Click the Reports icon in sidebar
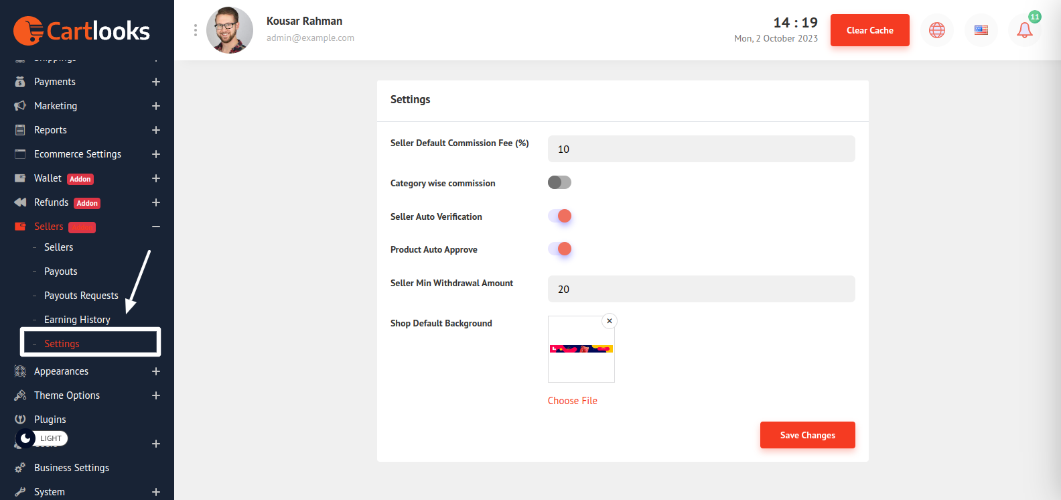The width and height of the screenshot is (1061, 500). pyautogui.click(x=20, y=130)
